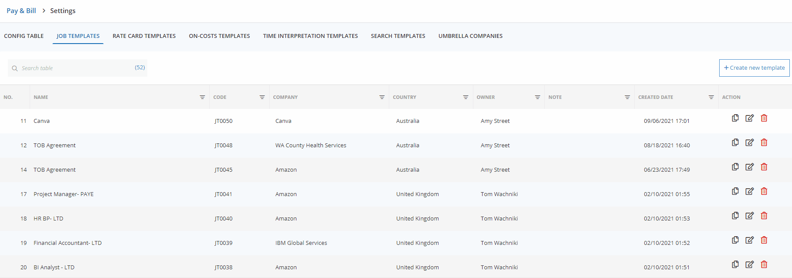
Task: Delete the Project Manager- PAYE template
Action: 764,191
